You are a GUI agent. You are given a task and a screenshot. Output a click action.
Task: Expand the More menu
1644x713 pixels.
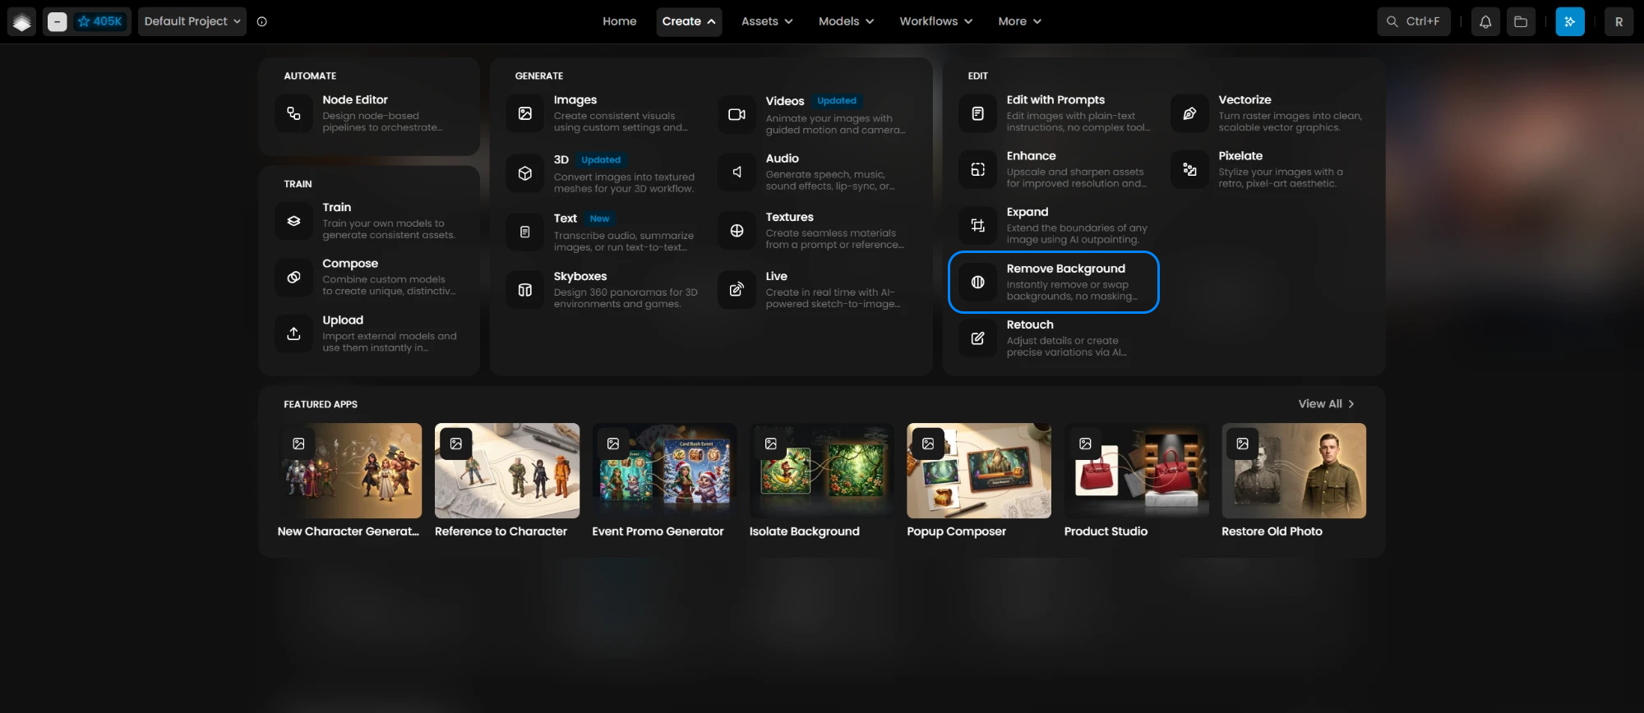click(x=1019, y=21)
